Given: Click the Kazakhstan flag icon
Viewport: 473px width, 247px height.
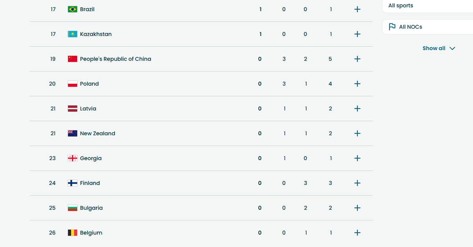Looking at the screenshot, I should 73,34.
